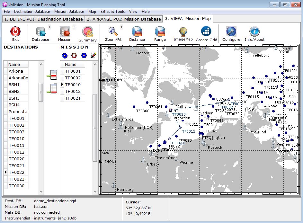Open ImageMap globe tool
Image resolution: width=303 pixels, height=223 pixels.
pos(183,31)
